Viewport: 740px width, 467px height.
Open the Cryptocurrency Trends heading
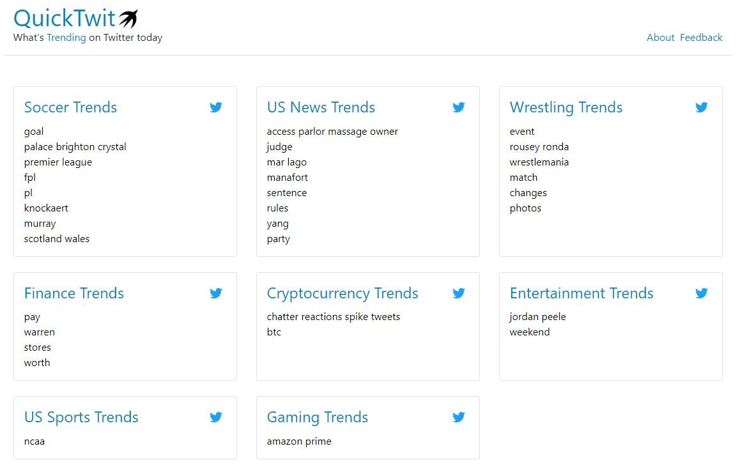[343, 293]
